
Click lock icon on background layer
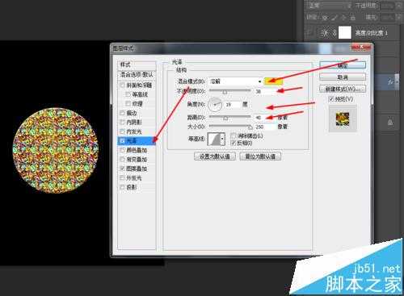389,123
